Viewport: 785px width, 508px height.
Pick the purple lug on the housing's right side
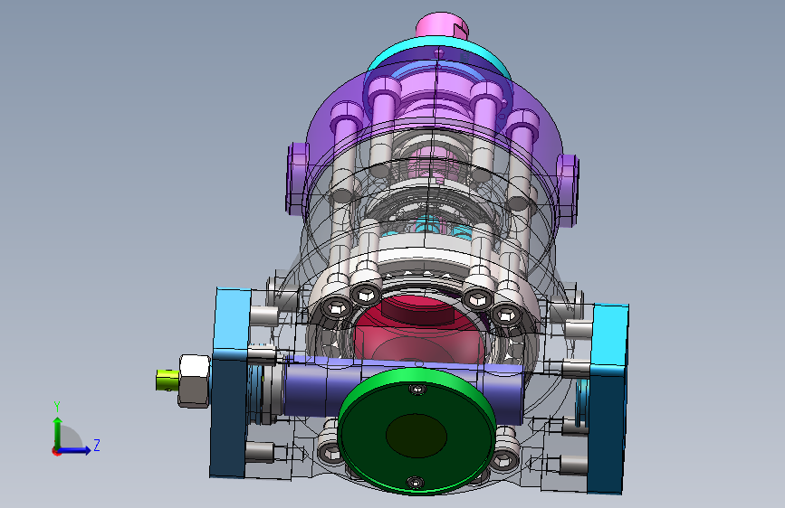[568, 190]
